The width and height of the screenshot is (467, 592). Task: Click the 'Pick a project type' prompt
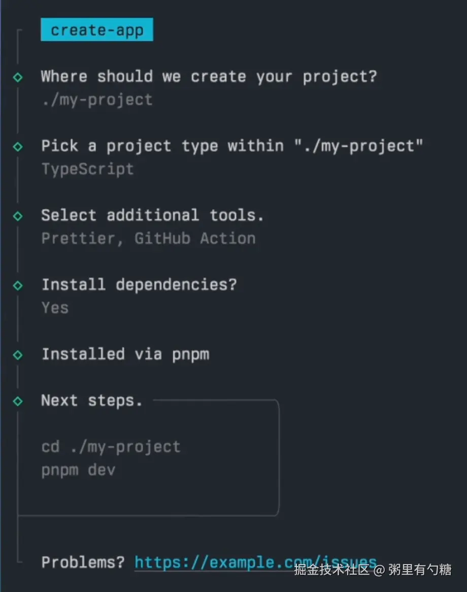click(x=232, y=146)
